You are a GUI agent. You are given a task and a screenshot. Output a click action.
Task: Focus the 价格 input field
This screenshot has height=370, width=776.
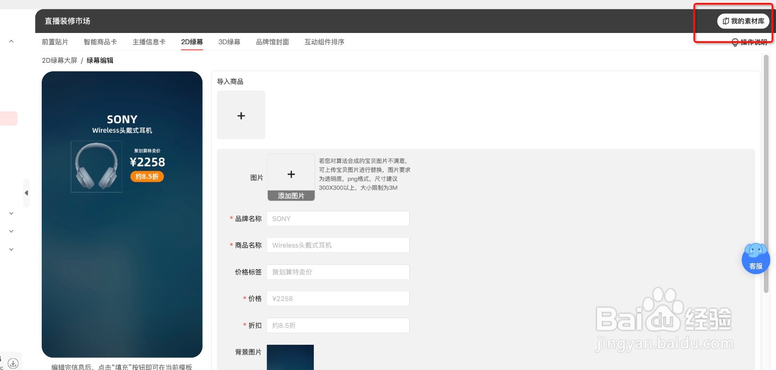coord(338,299)
